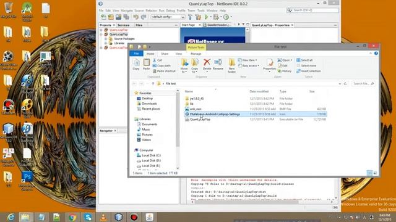Switch to details view in Explorer status bar
The width and height of the screenshot is (396, 222).
click(369, 173)
